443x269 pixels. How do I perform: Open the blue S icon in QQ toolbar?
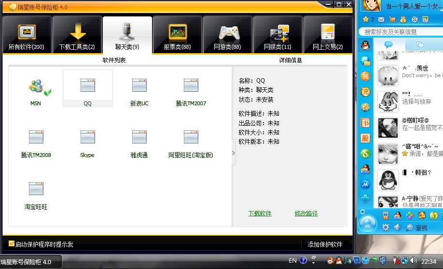pos(415,19)
